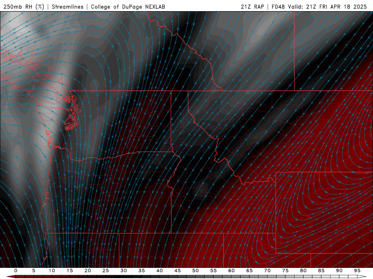Select the 20 label on the colorbar
Image resolution: width=373 pixels, height=279 pixels.
coord(88,271)
